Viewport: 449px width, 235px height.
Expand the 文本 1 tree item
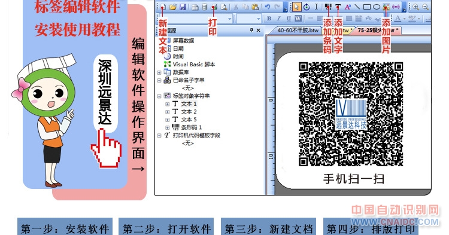tap(167, 104)
